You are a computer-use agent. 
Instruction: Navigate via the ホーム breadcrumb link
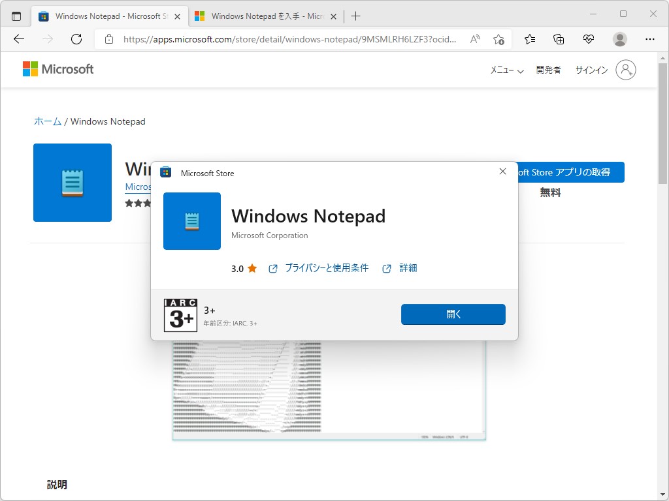pyautogui.click(x=47, y=121)
